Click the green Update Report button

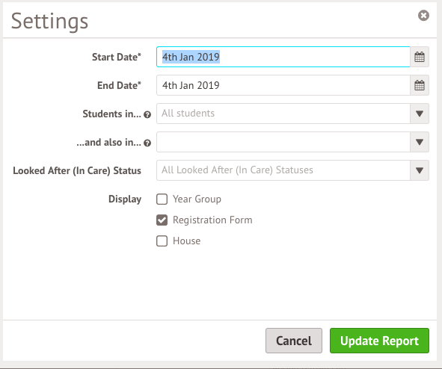pyautogui.click(x=379, y=341)
